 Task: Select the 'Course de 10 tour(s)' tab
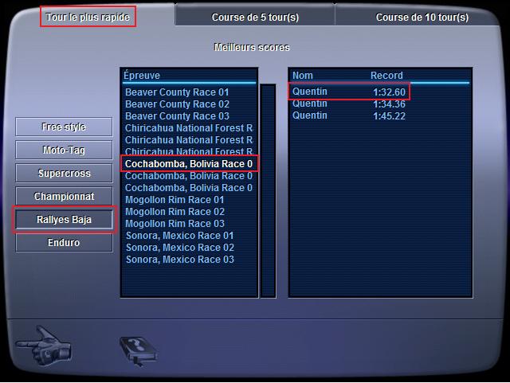click(422, 17)
